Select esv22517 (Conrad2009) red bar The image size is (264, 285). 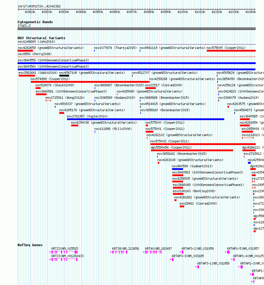(x=151, y=88)
